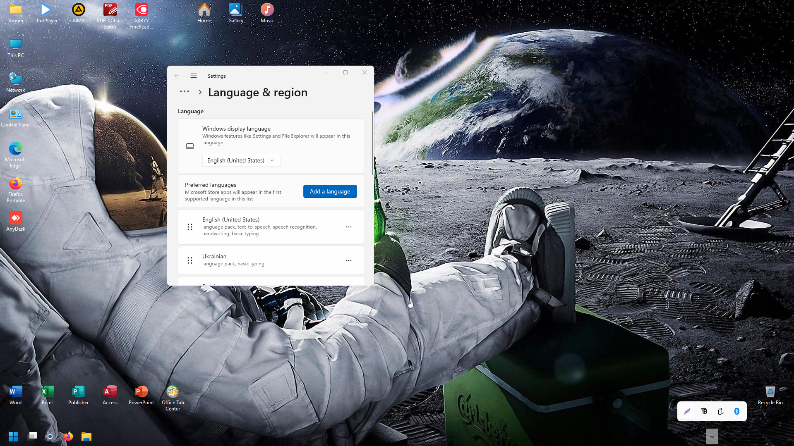Open PotPlayer from the desktop

click(47, 13)
